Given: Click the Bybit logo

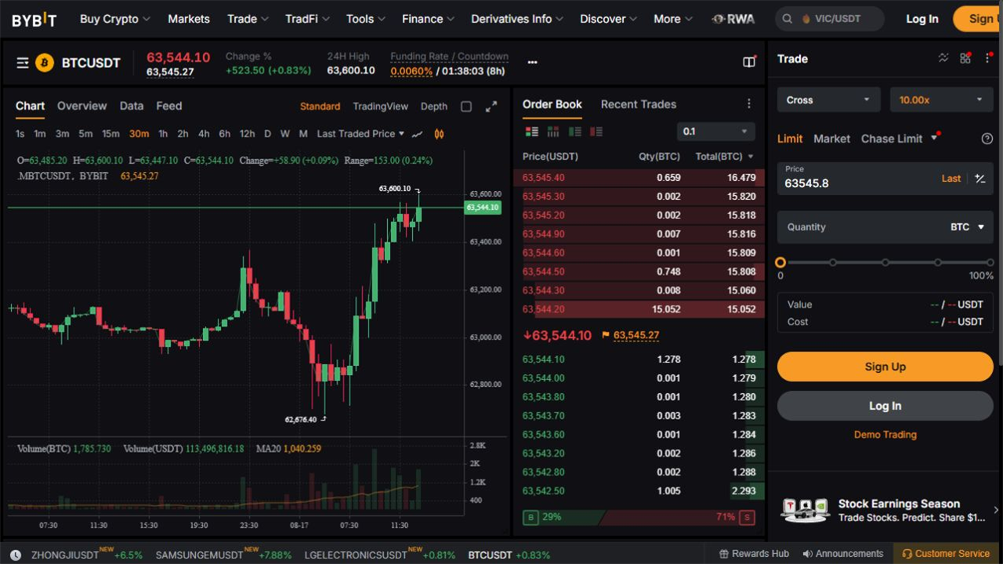Looking at the screenshot, I should coord(34,20).
